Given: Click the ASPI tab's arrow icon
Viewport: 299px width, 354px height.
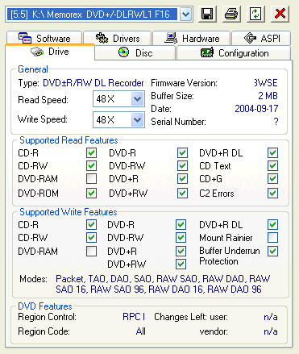Looking at the screenshot, I should (250, 38).
